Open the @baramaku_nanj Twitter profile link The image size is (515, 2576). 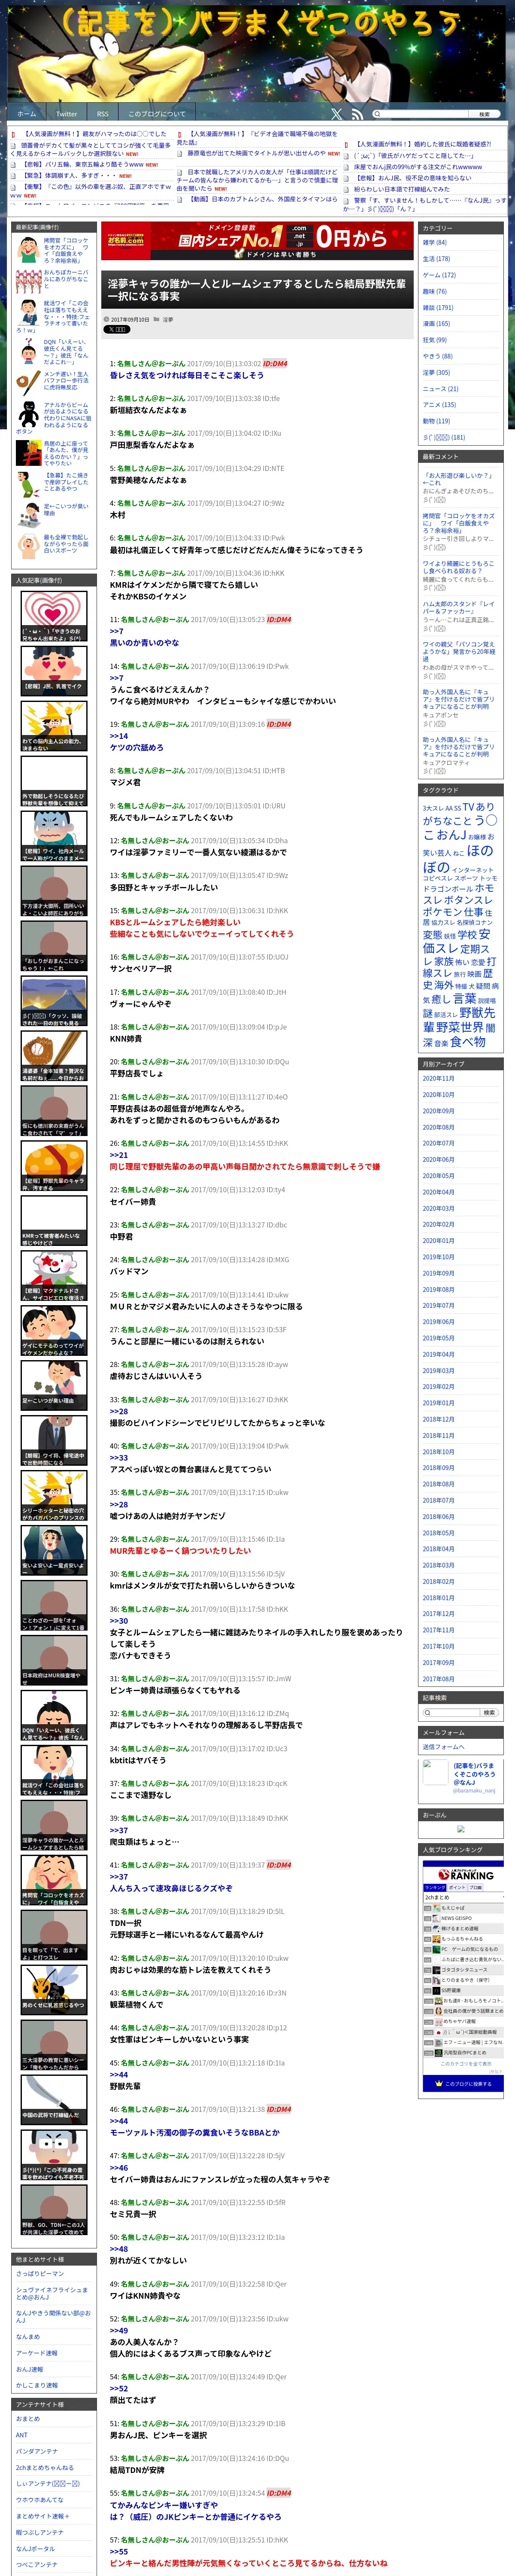474,1791
